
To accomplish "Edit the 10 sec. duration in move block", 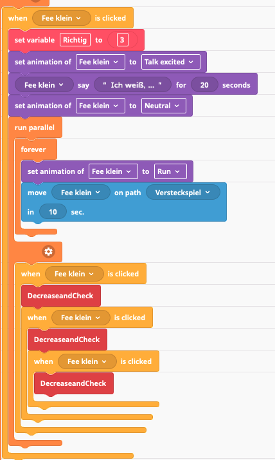I will 53,212.
